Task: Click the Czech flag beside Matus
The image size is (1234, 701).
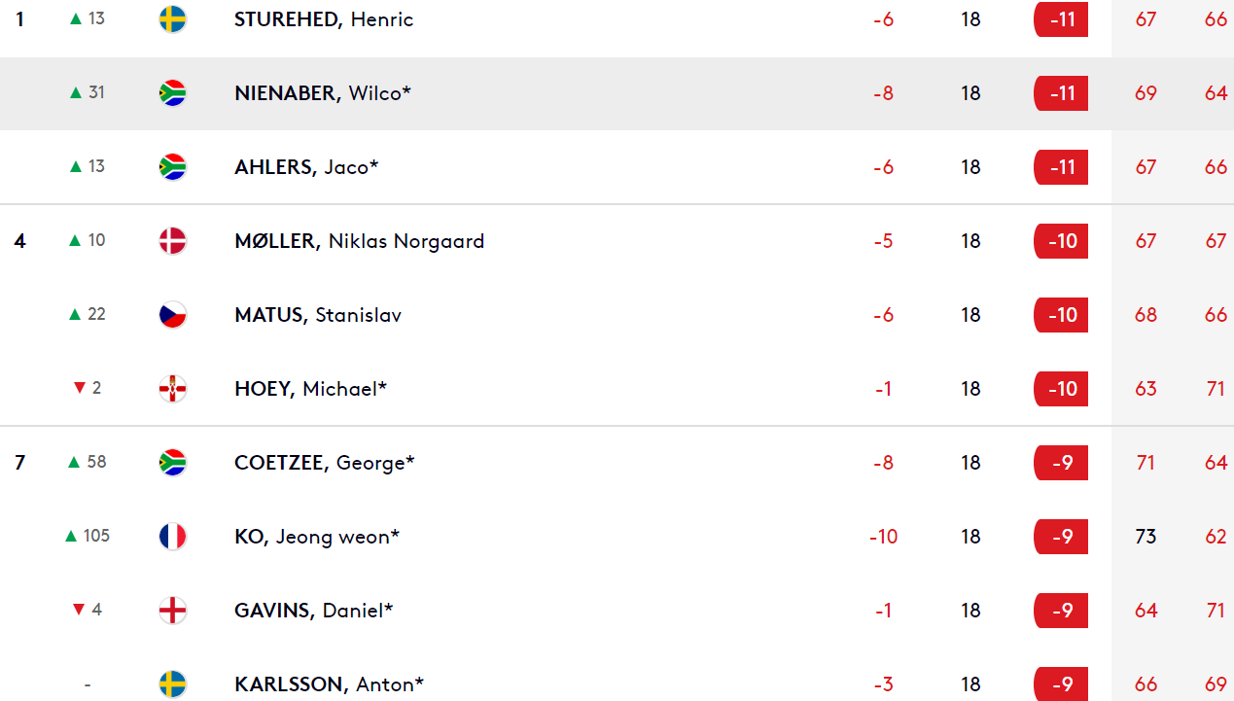Action: click(172, 315)
